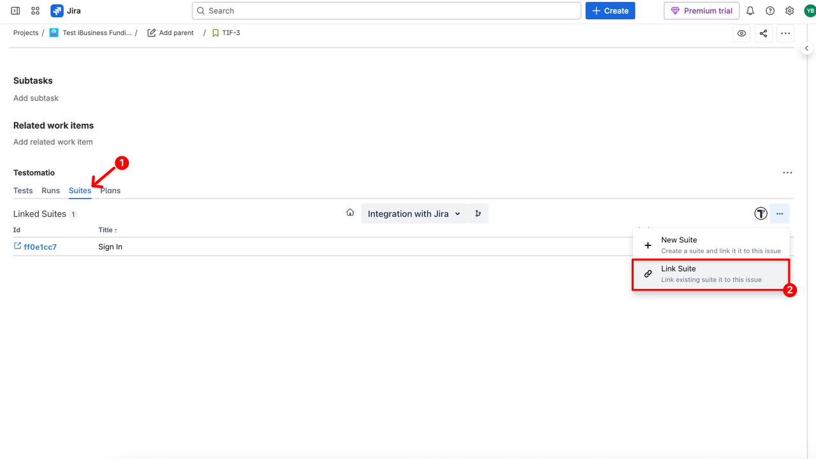Collapse the right side panel chevron
816x459 pixels.
pyautogui.click(x=806, y=48)
